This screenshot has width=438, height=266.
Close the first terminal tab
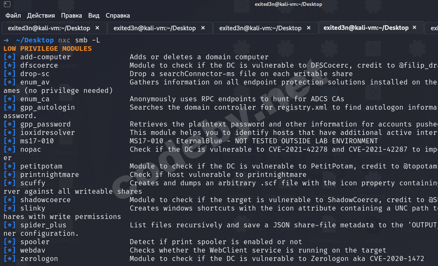[97, 28]
